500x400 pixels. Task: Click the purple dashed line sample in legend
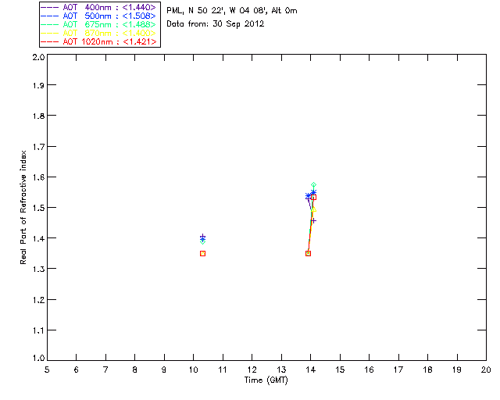coord(50,7)
